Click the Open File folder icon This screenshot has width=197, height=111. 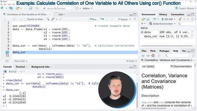[x=18, y=8]
